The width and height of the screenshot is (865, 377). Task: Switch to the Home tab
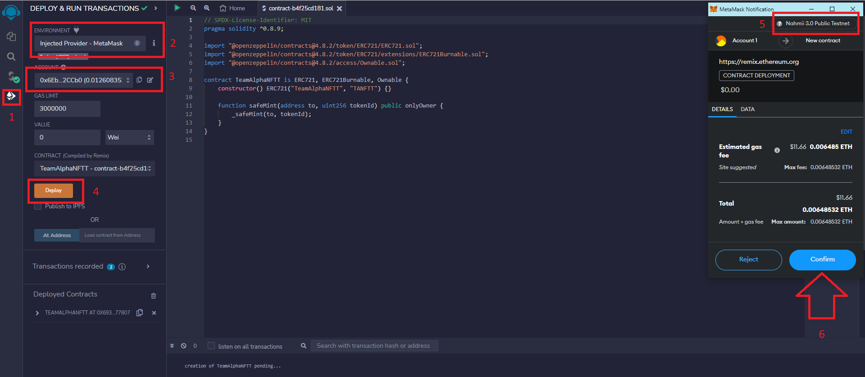tap(232, 8)
